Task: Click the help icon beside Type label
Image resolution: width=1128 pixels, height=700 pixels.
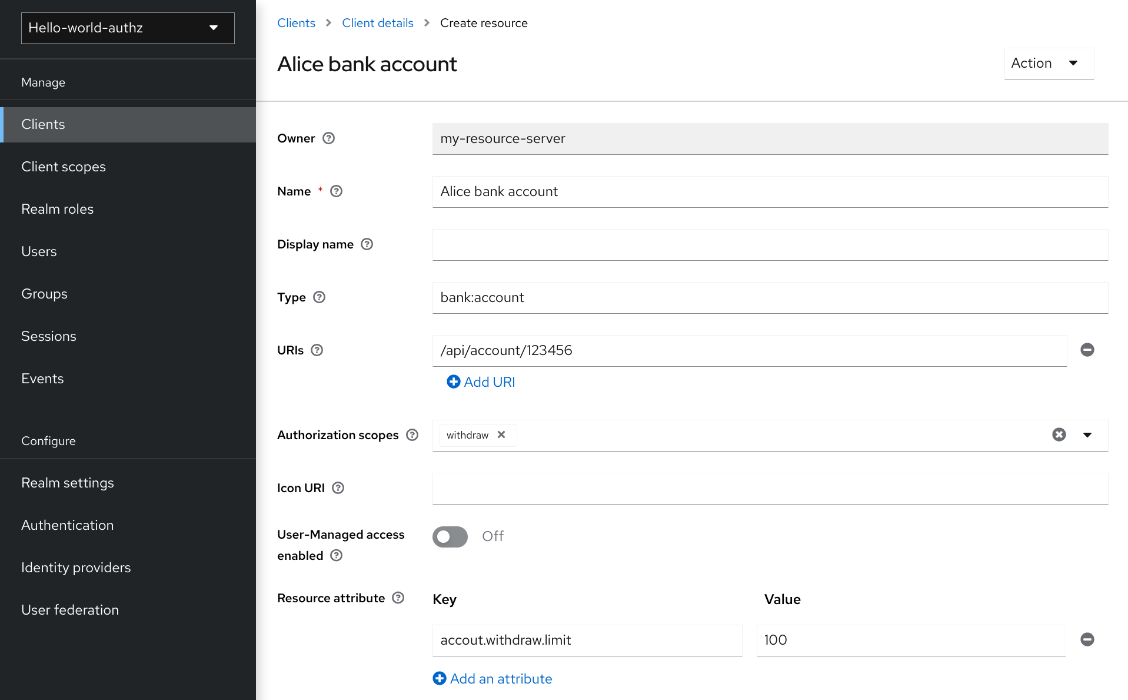Action: point(319,297)
